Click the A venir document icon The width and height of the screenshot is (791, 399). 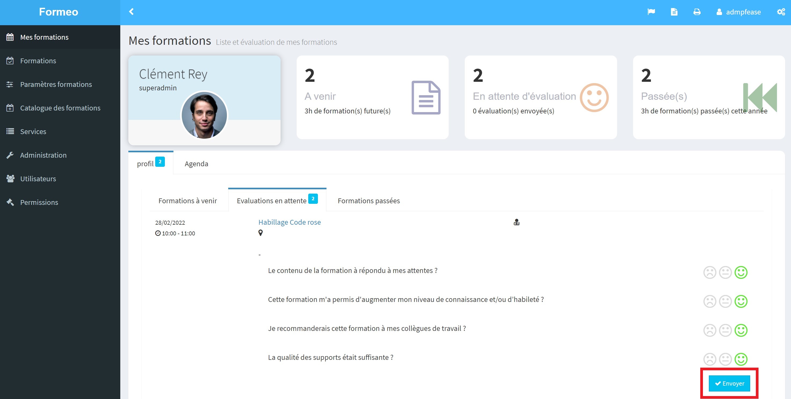(x=426, y=98)
